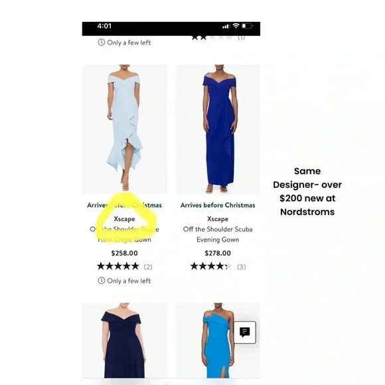Click the clock icon beside lower 'Only a few left'
Screen dimensions: 385x385
102,280
